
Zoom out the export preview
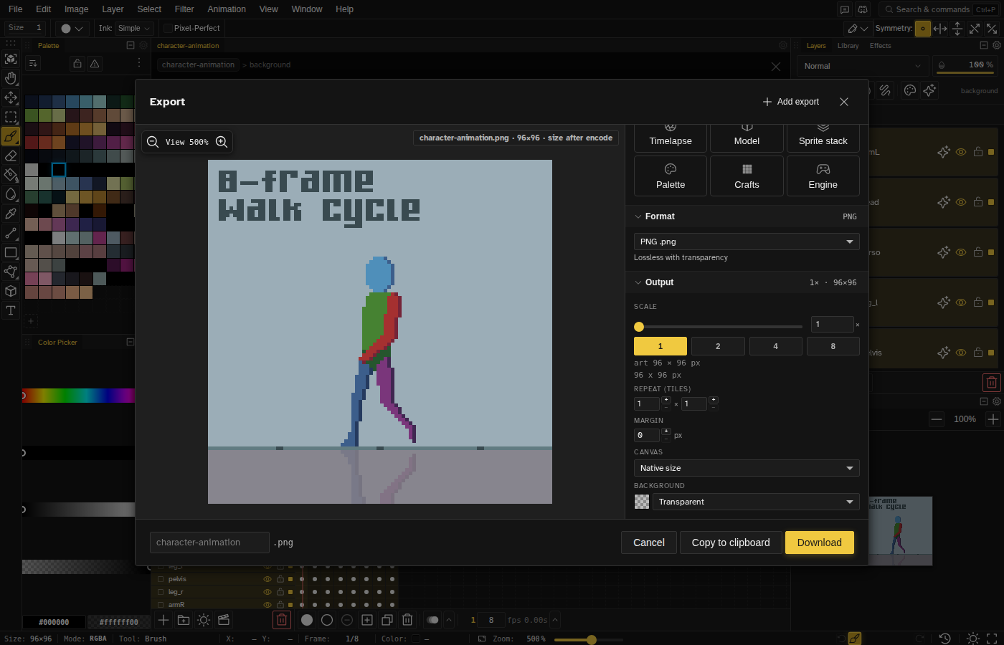coord(153,142)
